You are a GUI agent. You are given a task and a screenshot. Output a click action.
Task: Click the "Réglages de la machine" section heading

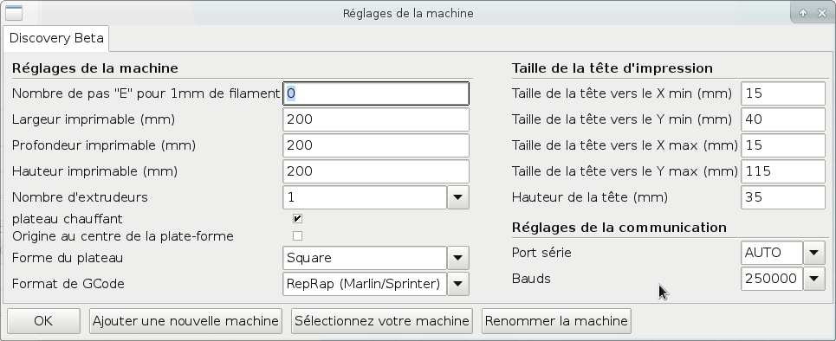coord(95,68)
